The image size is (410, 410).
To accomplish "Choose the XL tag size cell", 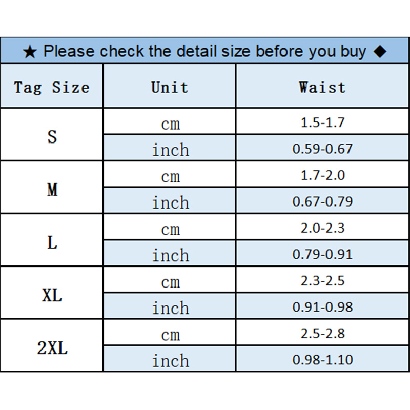I will click(x=52, y=295).
